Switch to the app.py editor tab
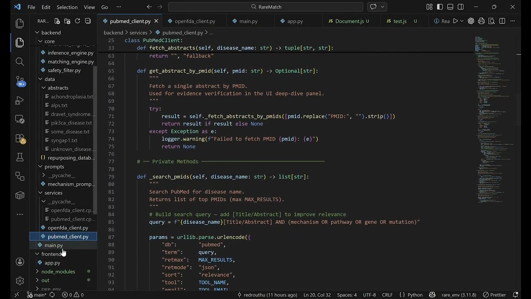The height and width of the screenshot is (299, 531). [x=295, y=21]
